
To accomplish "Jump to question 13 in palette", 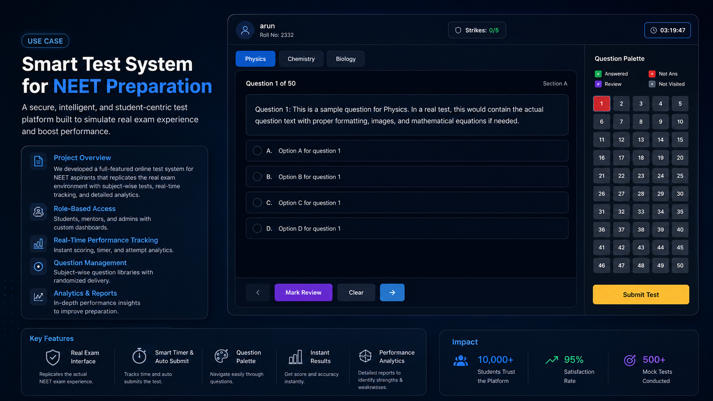I will [x=641, y=140].
